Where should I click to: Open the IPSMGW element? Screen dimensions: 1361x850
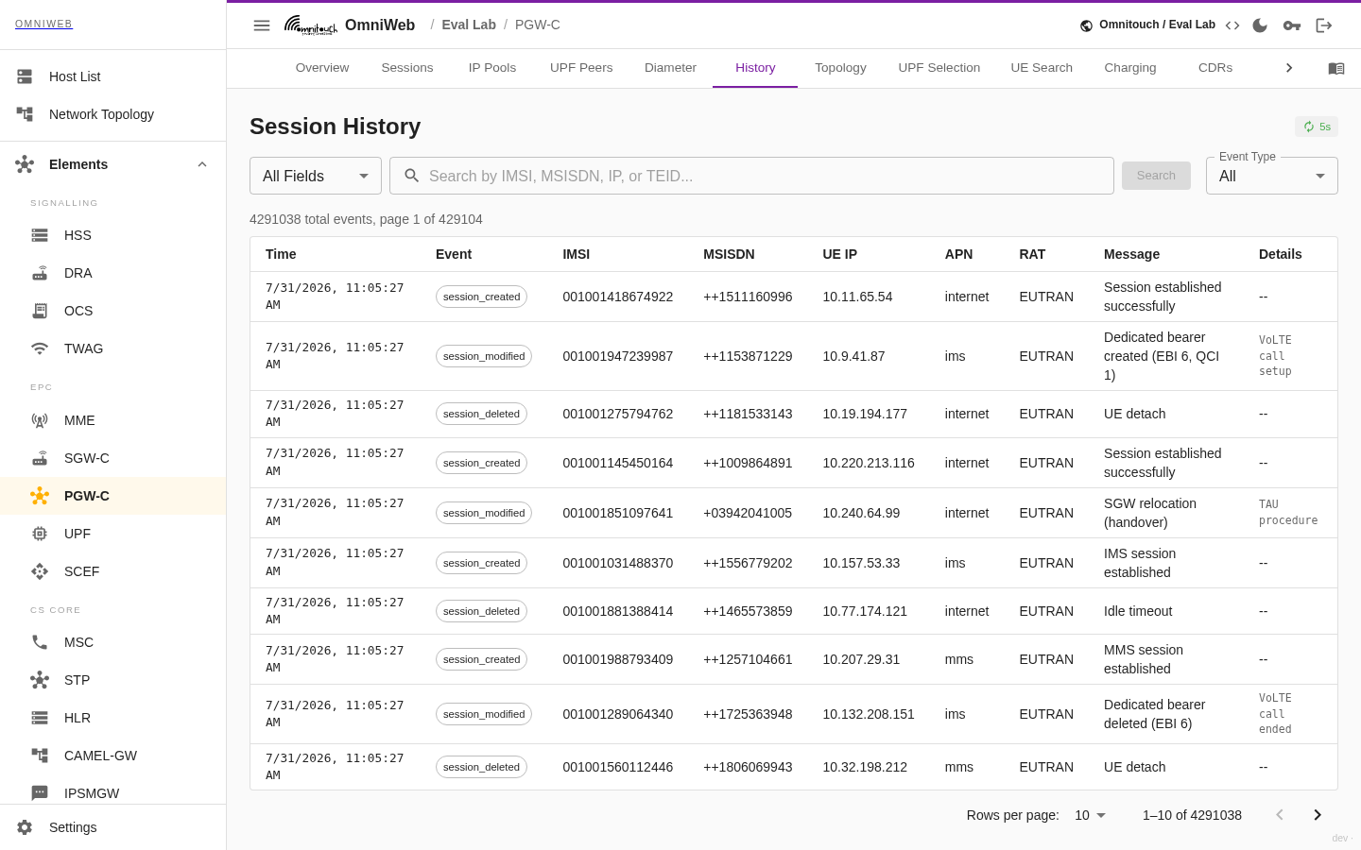click(x=113, y=791)
